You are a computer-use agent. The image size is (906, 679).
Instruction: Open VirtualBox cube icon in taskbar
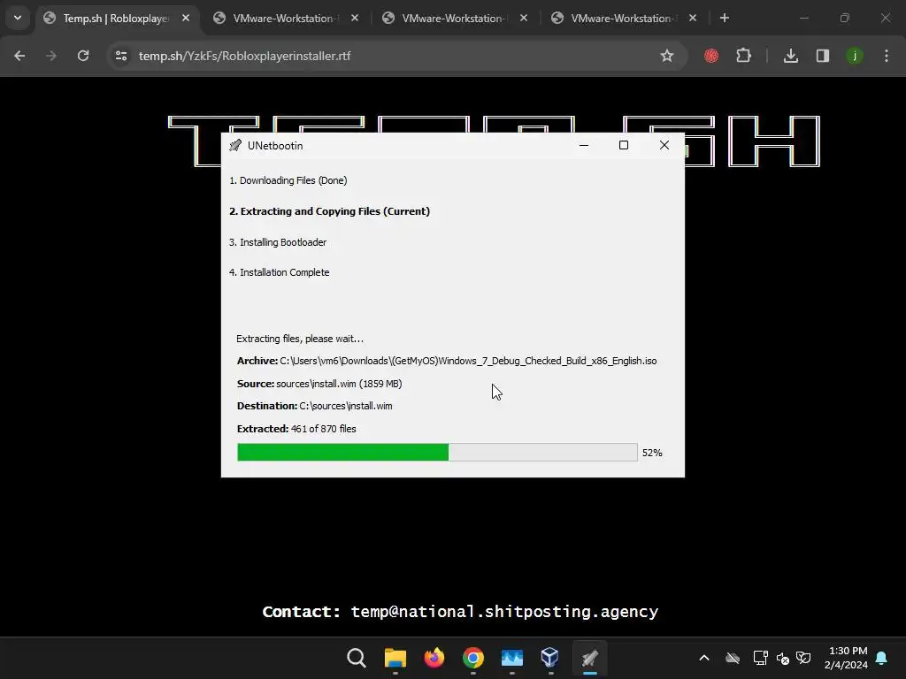550,658
